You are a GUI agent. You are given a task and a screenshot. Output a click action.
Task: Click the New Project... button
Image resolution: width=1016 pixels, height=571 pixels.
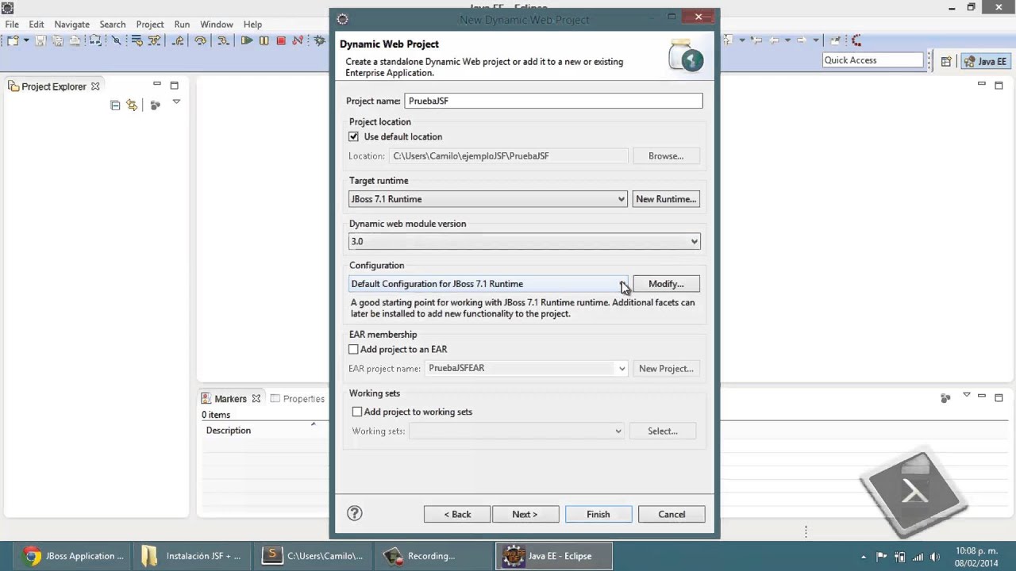(665, 369)
